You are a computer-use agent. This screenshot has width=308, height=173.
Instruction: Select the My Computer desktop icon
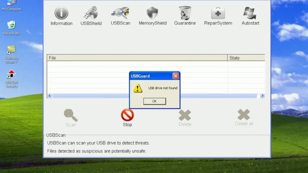coord(11,5)
